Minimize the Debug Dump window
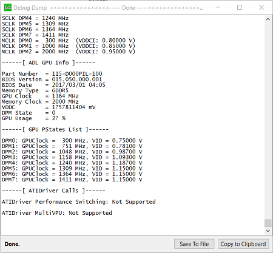273x253 pixels. coord(218,7)
